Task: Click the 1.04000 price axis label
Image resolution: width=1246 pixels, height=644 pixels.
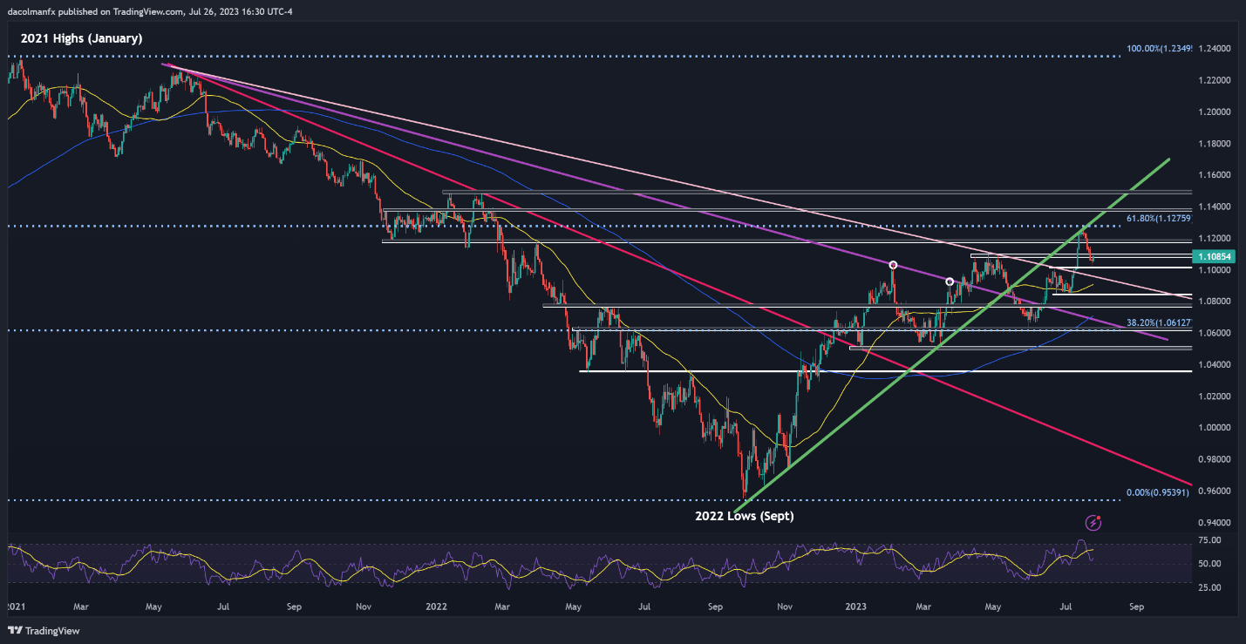Action: pos(1216,364)
